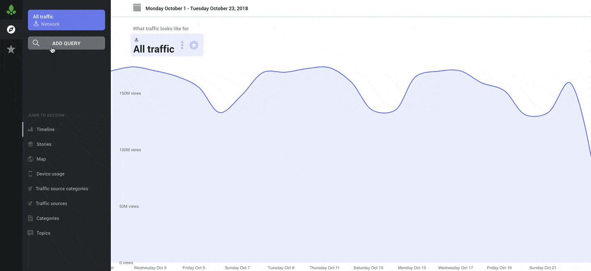Jump to the Categories section
591x271 pixels.
coord(48,218)
